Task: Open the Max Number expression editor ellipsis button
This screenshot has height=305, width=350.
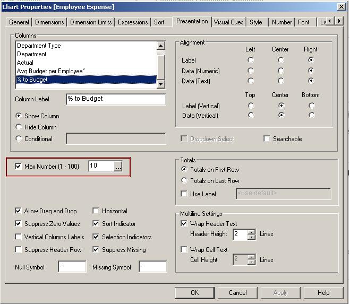Action: coord(118,167)
